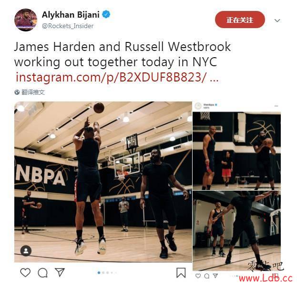Jump to second carousel dot indicator
Screen dimensions: 297x283
click(103, 273)
